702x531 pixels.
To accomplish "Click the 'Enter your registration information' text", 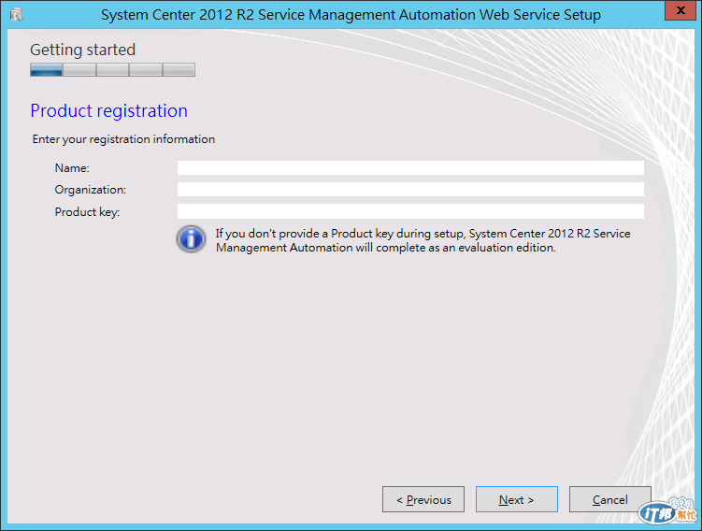I will pos(123,139).
